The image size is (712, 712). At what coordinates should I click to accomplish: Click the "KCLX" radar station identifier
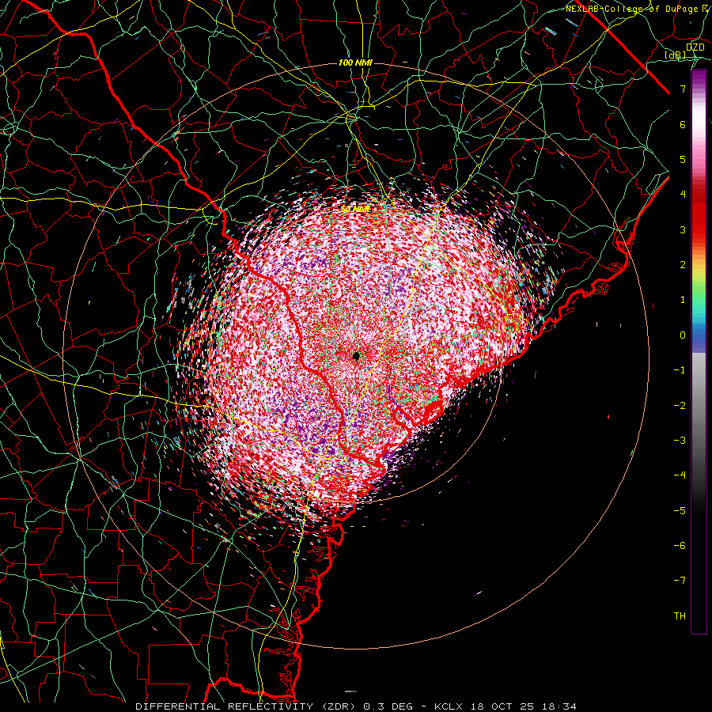(449, 706)
